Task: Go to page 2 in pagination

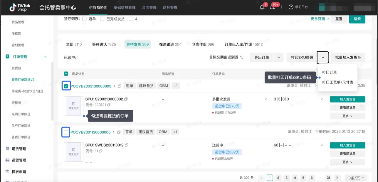Action: click(x=278, y=178)
